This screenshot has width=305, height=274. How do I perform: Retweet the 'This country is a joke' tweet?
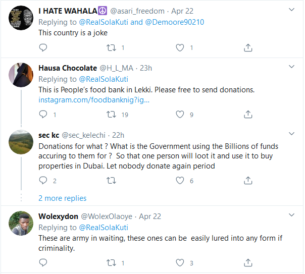coord(112,48)
